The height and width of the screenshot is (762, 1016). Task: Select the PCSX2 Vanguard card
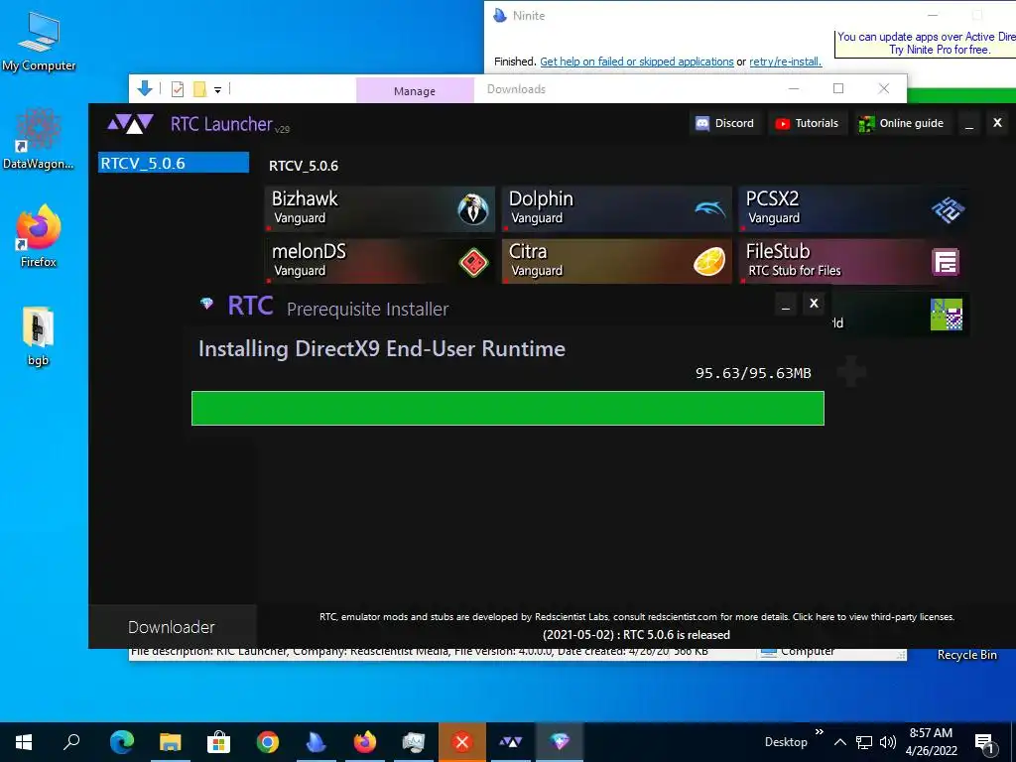pyautogui.click(x=854, y=208)
